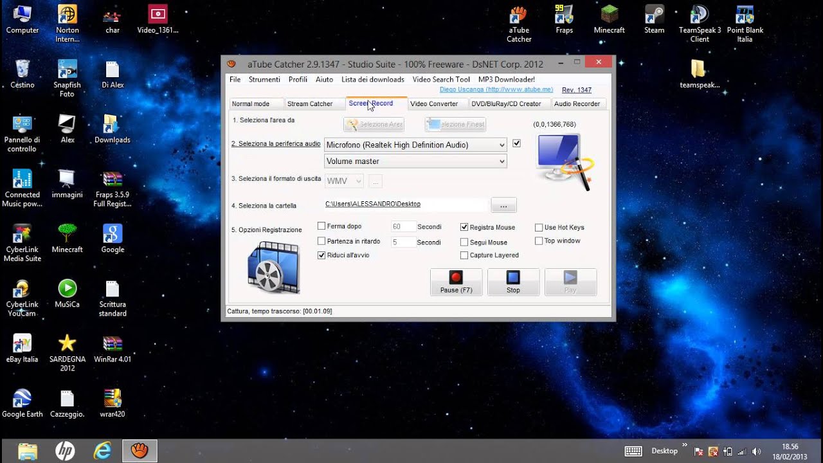Launch Steam desktop shortcut
Image resolution: width=823 pixels, height=463 pixels.
655,19
